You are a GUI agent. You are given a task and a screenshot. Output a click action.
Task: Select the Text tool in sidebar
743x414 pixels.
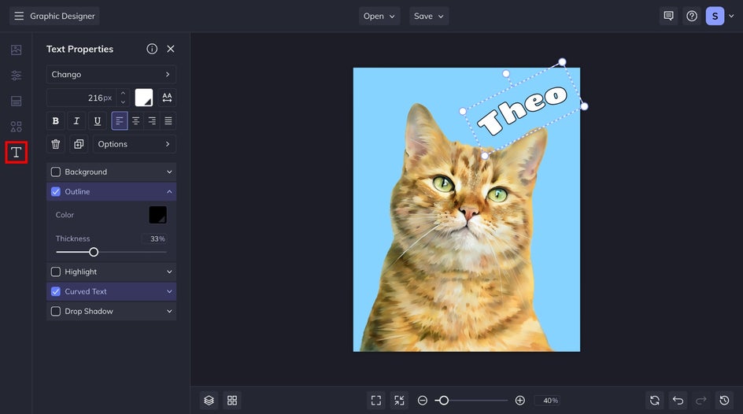click(16, 153)
